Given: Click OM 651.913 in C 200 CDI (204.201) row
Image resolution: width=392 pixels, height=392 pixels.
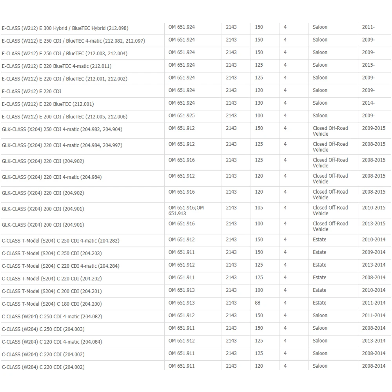Looking at the screenshot, I should tap(181, 290).
